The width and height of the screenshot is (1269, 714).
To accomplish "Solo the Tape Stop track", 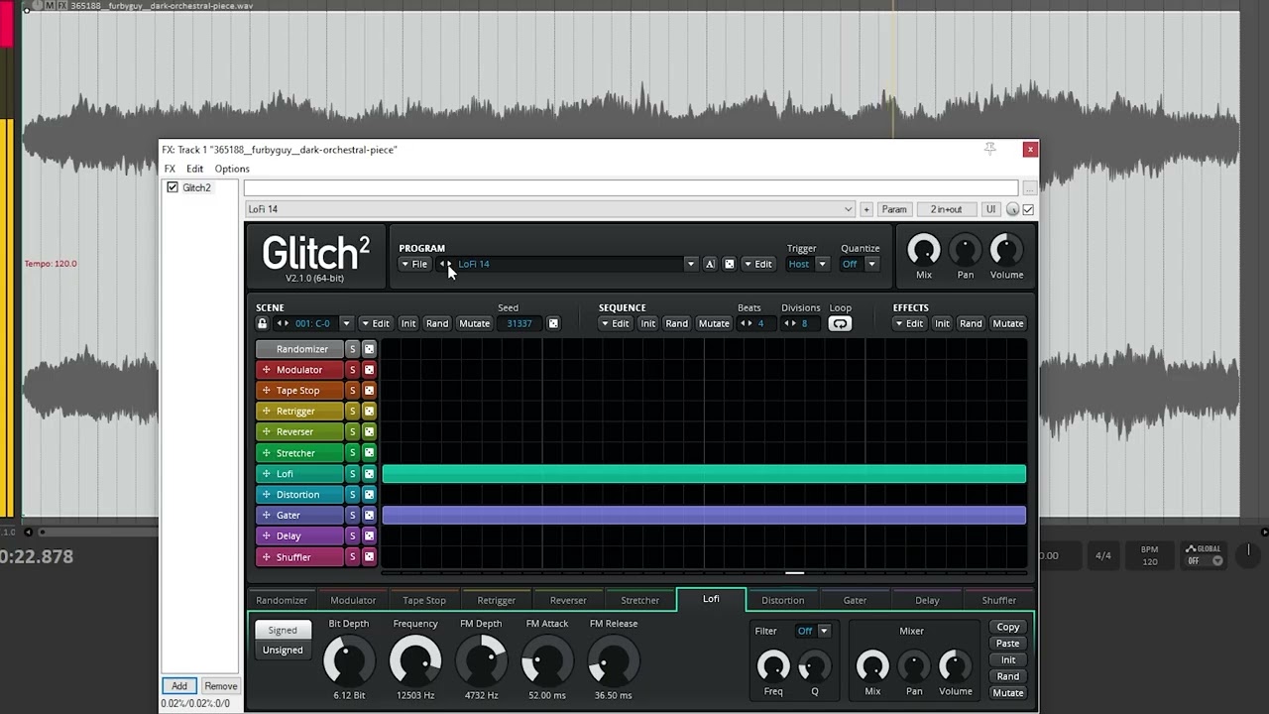I will pos(352,391).
